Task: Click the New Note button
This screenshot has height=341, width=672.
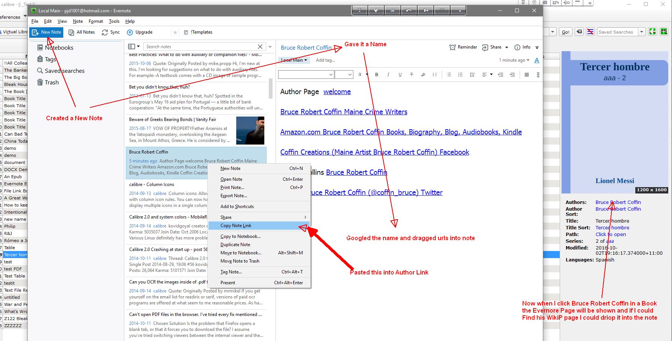Action: coord(46,32)
